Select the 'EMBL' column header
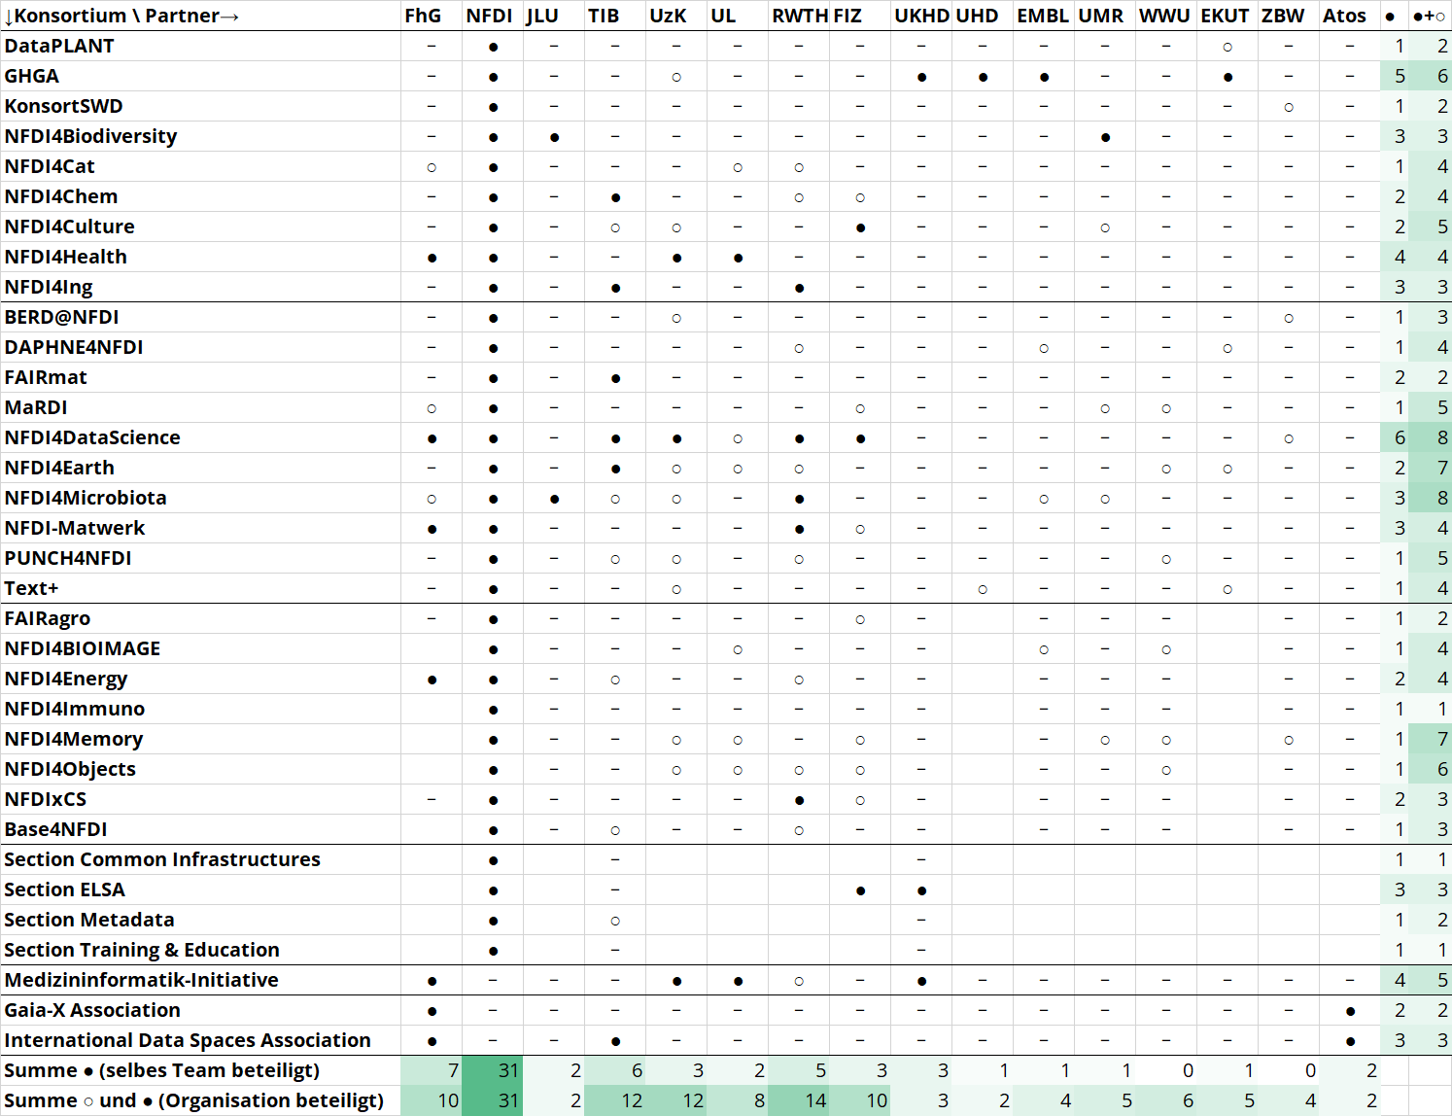1452x1116 pixels. tap(1043, 16)
